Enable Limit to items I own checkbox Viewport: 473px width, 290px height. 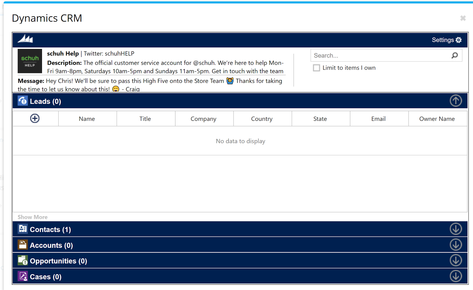coord(317,68)
